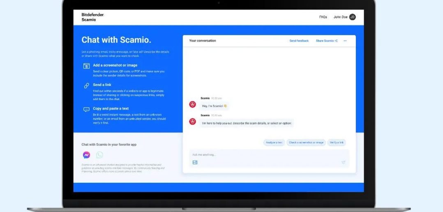This screenshot has width=443, height=212.
Task: Click the second Scamio bot avatar
Action: click(192, 121)
